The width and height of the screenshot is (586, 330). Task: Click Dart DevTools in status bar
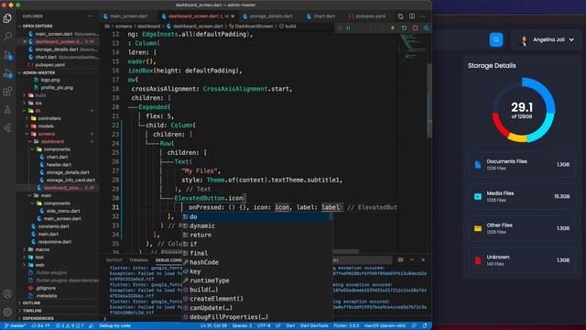click(314, 326)
